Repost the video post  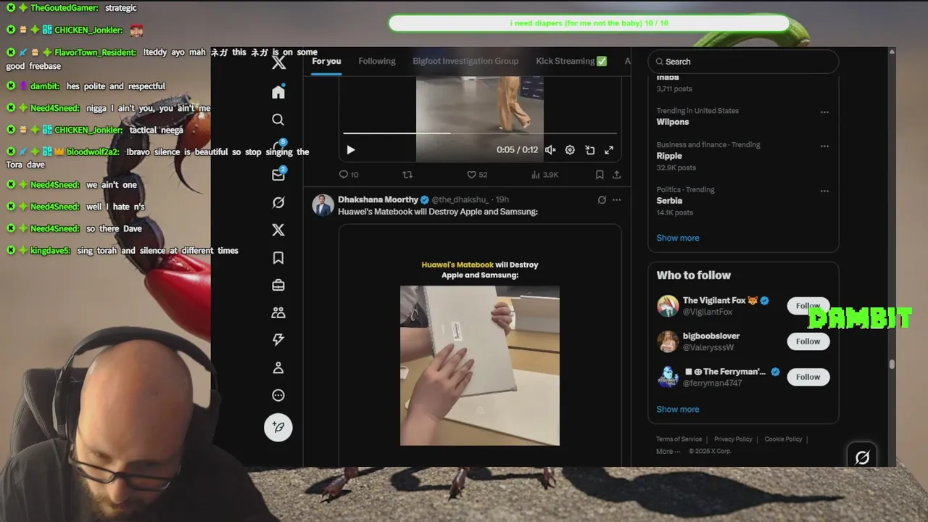pos(407,175)
